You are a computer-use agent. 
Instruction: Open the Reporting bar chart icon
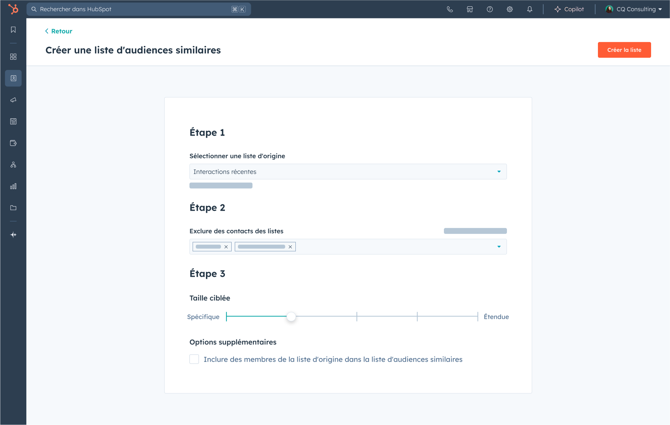tap(13, 186)
